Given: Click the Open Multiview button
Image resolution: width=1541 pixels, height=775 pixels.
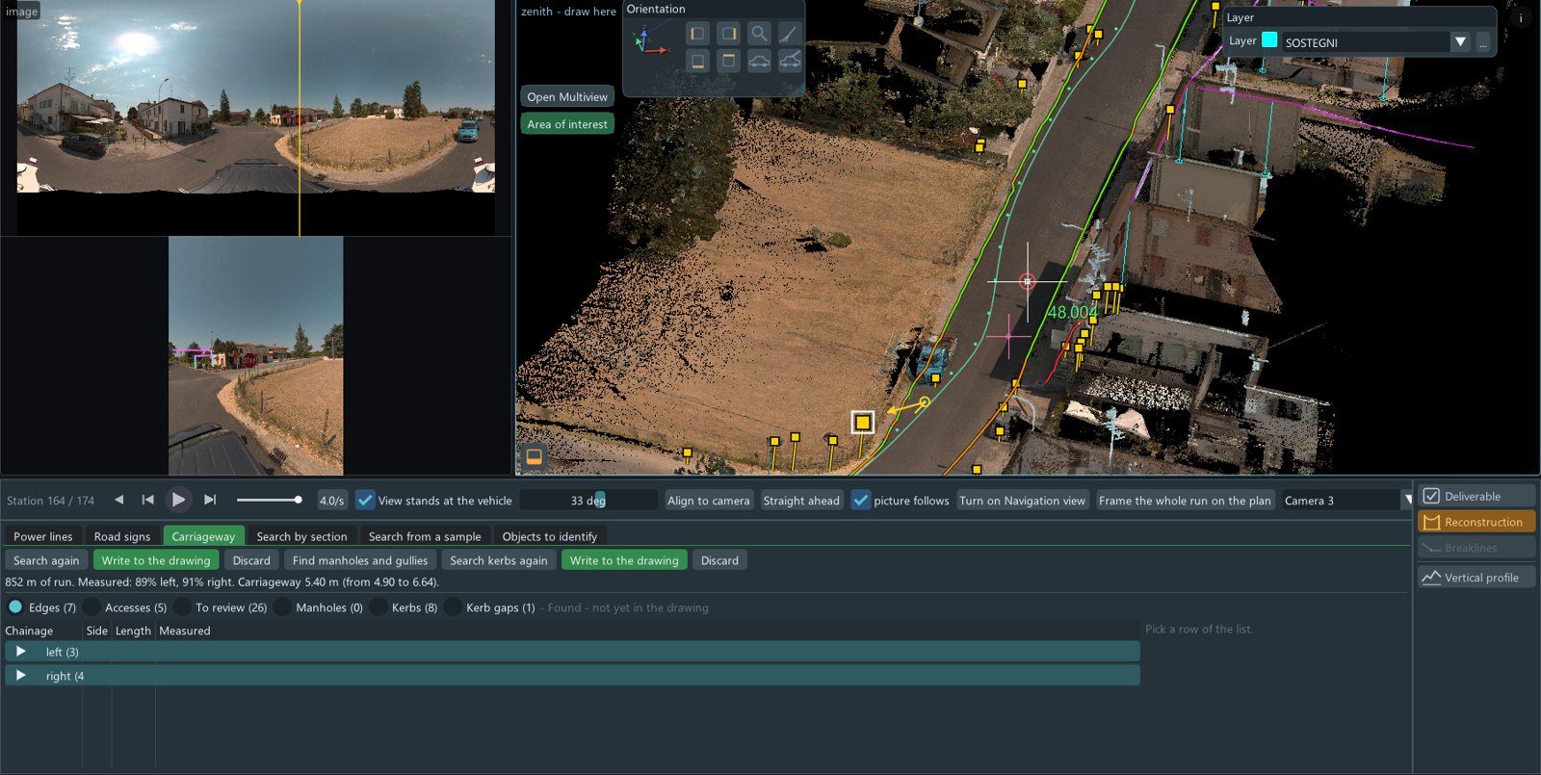Looking at the screenshot, I should point(567,97).
